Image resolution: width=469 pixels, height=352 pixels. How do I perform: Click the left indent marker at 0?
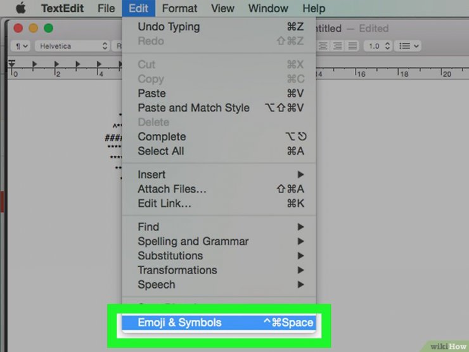point(11,63)
